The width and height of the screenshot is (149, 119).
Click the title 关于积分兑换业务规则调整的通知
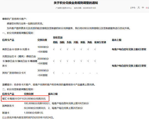coord(76,3)
